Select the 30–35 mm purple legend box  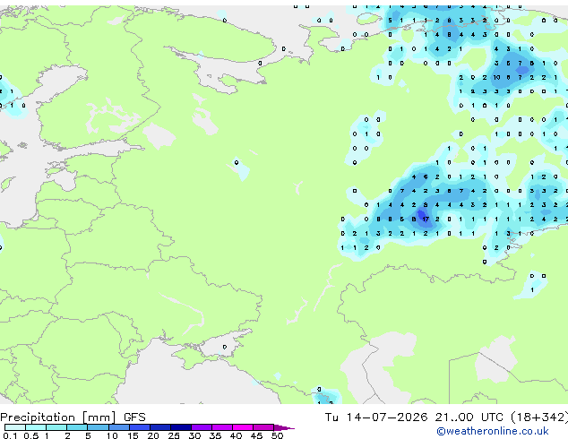pyautogui.click(x=202, y=427)
